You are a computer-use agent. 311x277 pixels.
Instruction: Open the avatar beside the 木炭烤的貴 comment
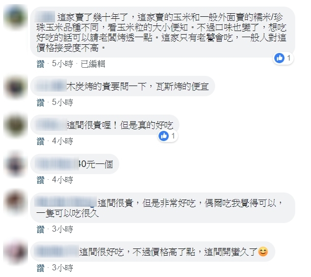15,87
